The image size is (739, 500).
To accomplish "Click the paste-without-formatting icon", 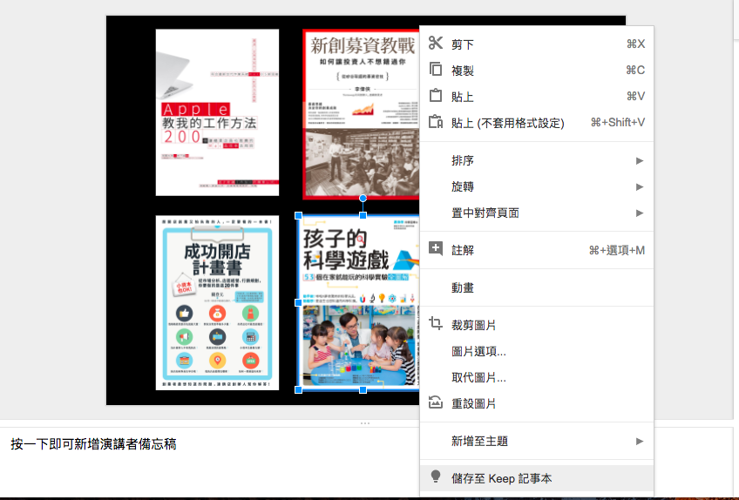I will pos(436,122).
